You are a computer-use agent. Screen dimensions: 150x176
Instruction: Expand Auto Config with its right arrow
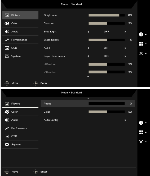point(125,120)
